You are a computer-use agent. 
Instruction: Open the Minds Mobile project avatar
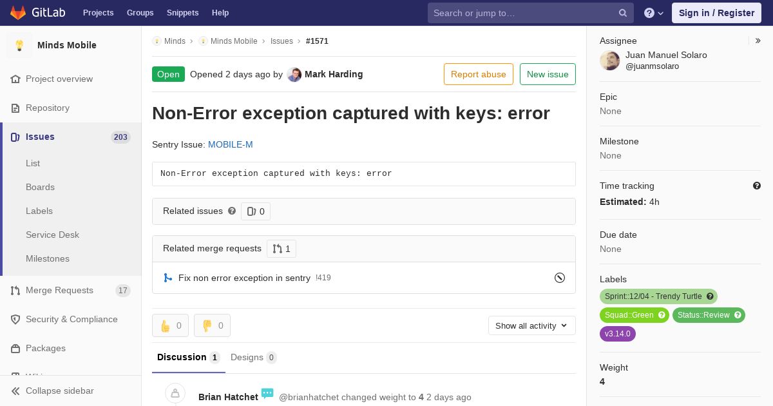click(19, 45)
